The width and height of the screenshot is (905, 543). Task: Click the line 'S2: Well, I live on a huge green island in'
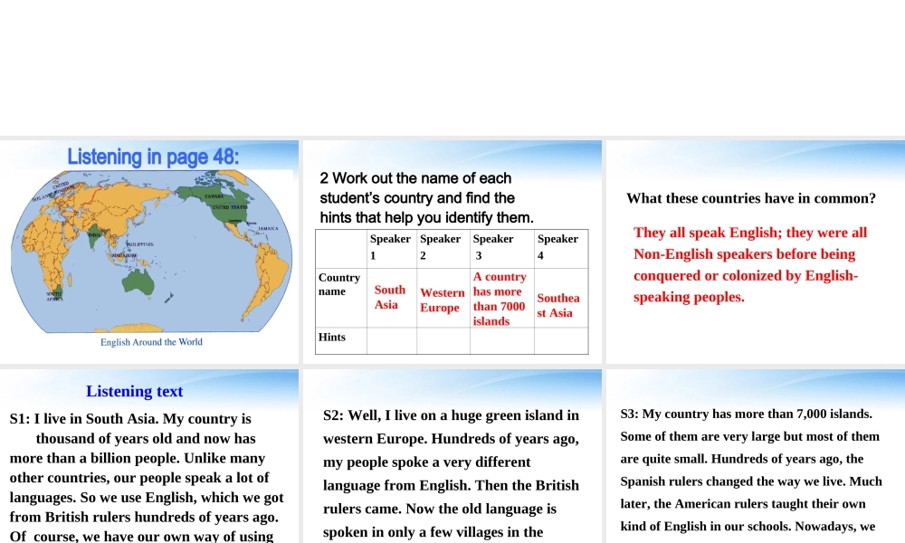[x=451, y=415]
